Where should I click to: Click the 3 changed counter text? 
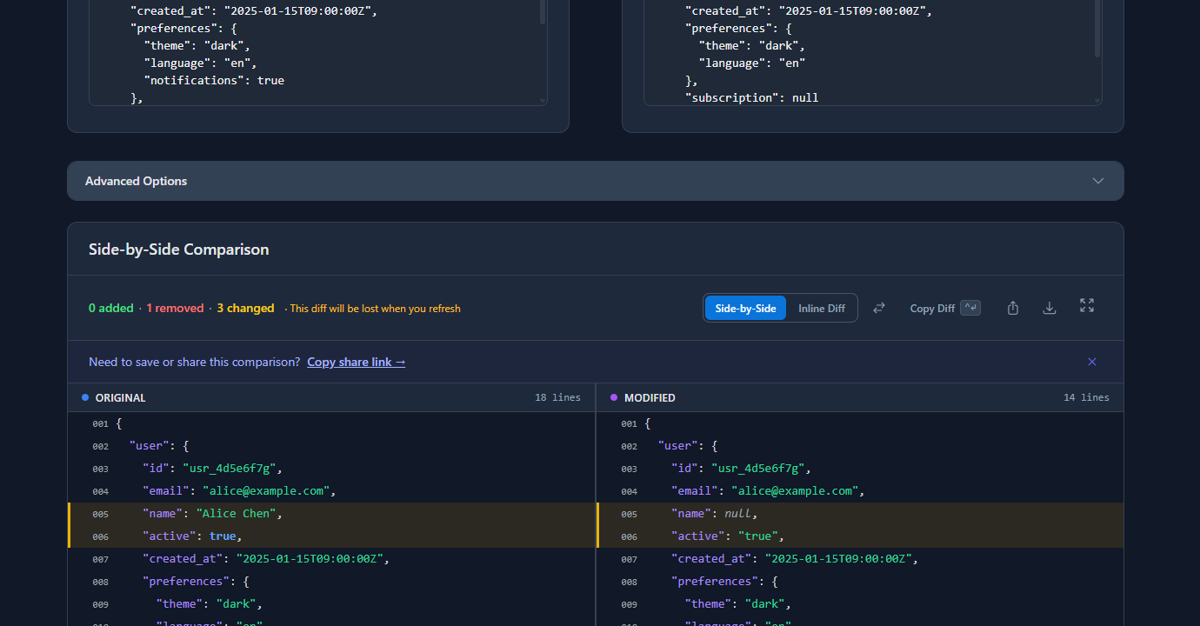click(x=245, y=307)
